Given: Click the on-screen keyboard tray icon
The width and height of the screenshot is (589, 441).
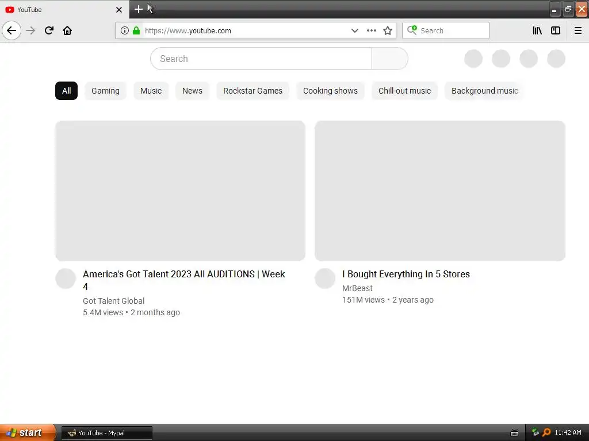Looking at the screenshot, I should (x=514, y=433).
